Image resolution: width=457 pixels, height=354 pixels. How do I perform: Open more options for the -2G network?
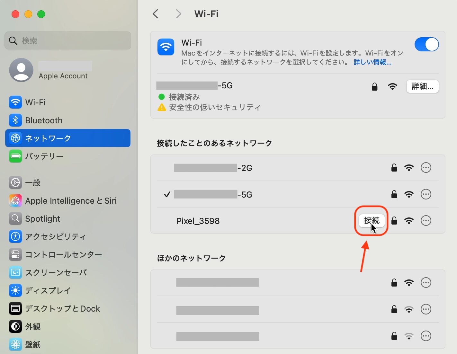pos(426,168)
